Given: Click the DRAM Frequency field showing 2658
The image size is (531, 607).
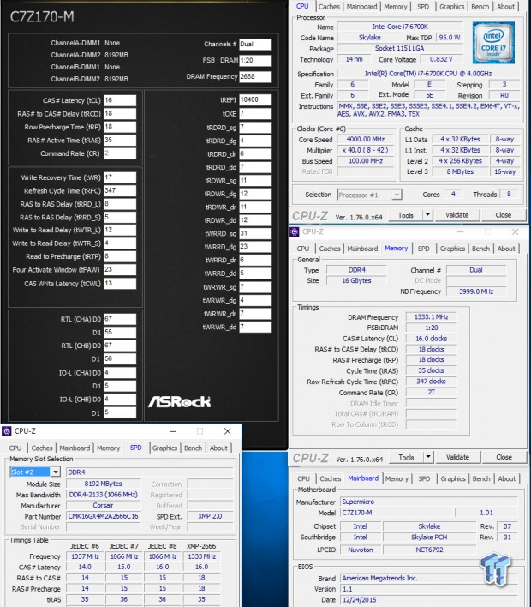Looking at the screenshot, I should 255,76.
